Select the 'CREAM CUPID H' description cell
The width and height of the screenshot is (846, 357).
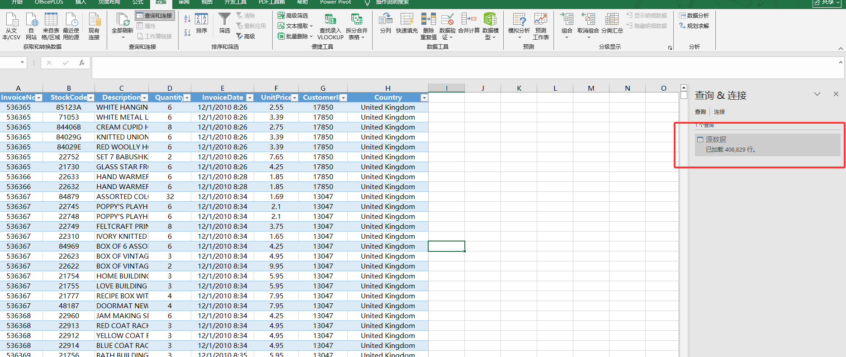point(122,127)
